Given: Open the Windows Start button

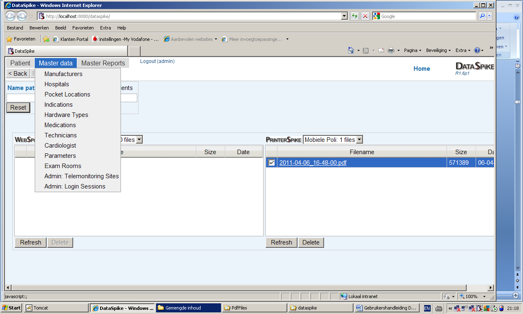Looking at the screenshot, I should pyautogui.click(x=11, y=308).
